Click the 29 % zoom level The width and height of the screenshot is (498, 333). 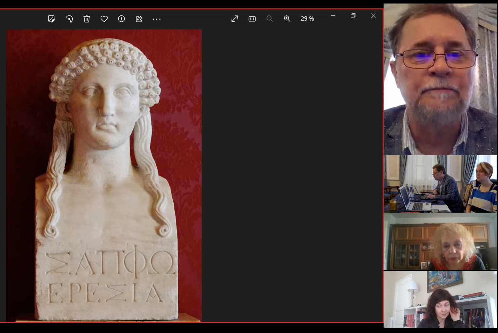[307, 19]
